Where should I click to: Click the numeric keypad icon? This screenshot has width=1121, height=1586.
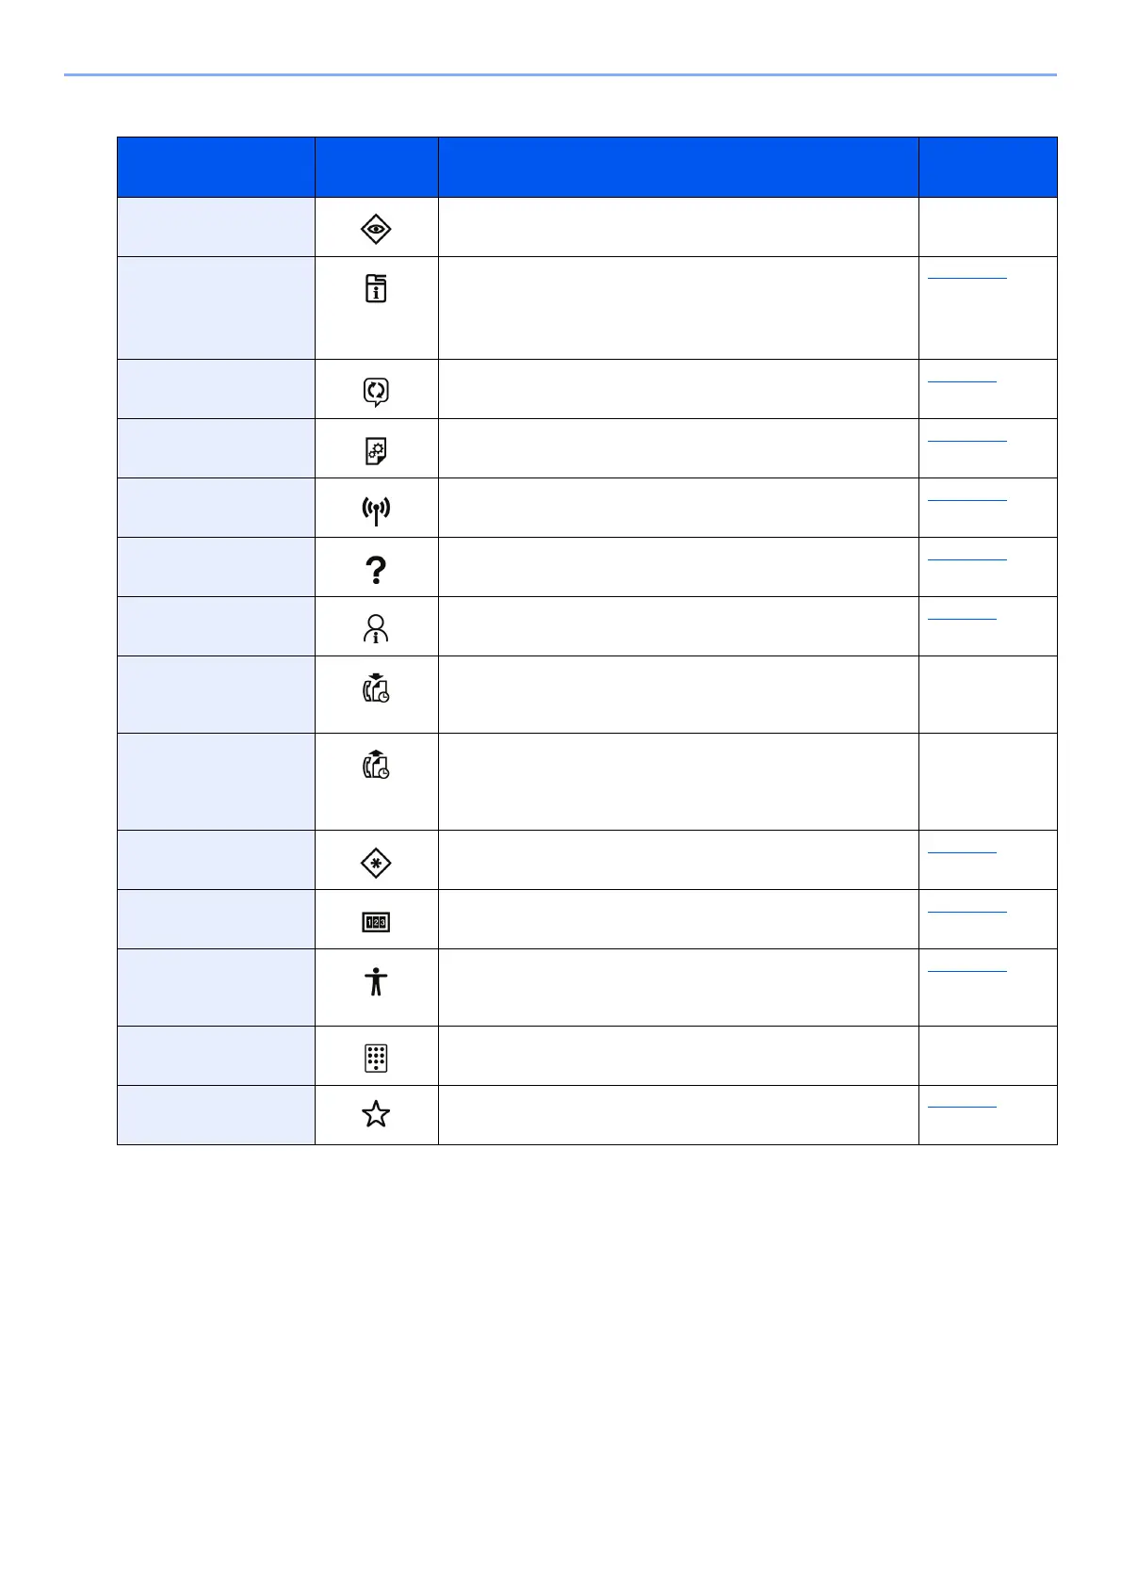pos(376,1058)
